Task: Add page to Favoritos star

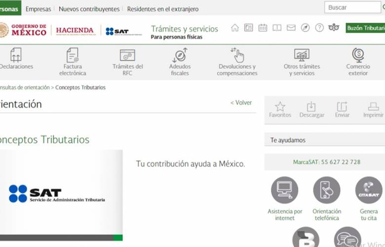Action: 280,107
